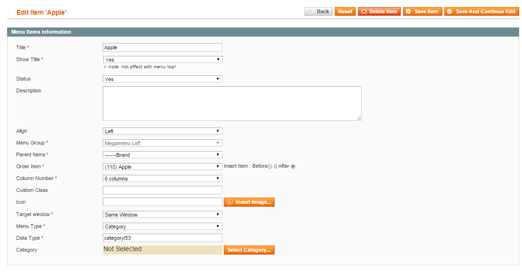Click the 'Description' label
The width and height of the screenshot is (522, 272).
point(28,91)
